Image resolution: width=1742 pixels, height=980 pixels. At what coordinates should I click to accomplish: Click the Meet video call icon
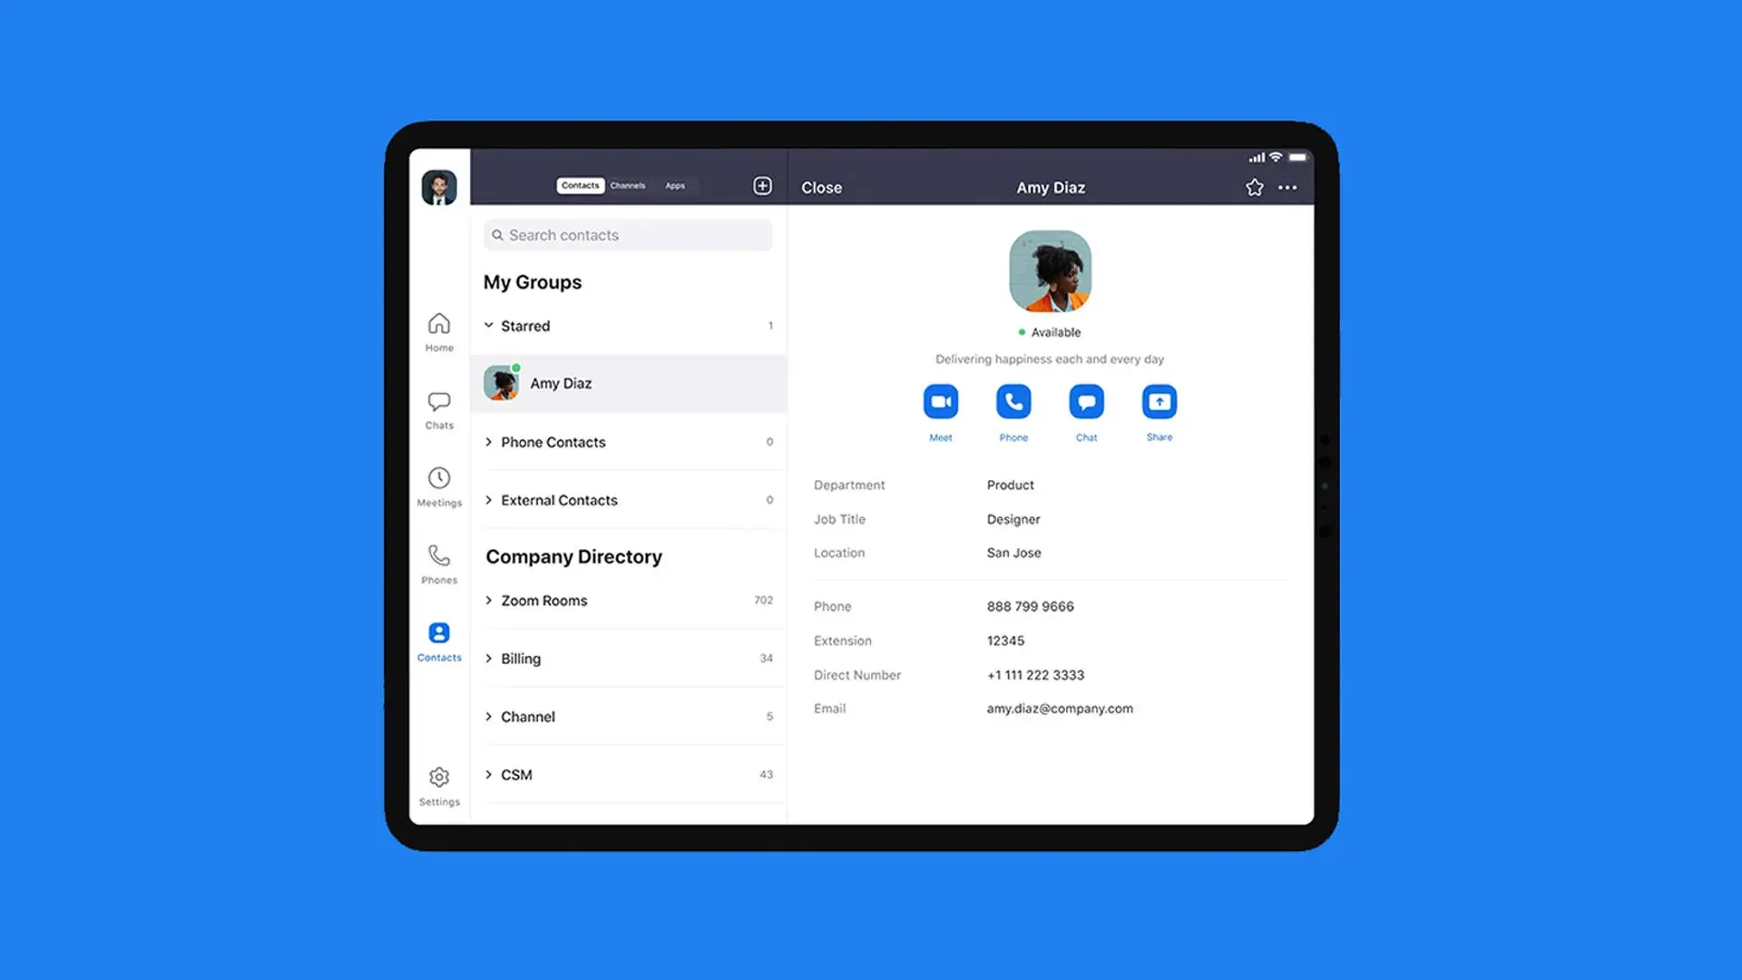click(x=940, y=401)
